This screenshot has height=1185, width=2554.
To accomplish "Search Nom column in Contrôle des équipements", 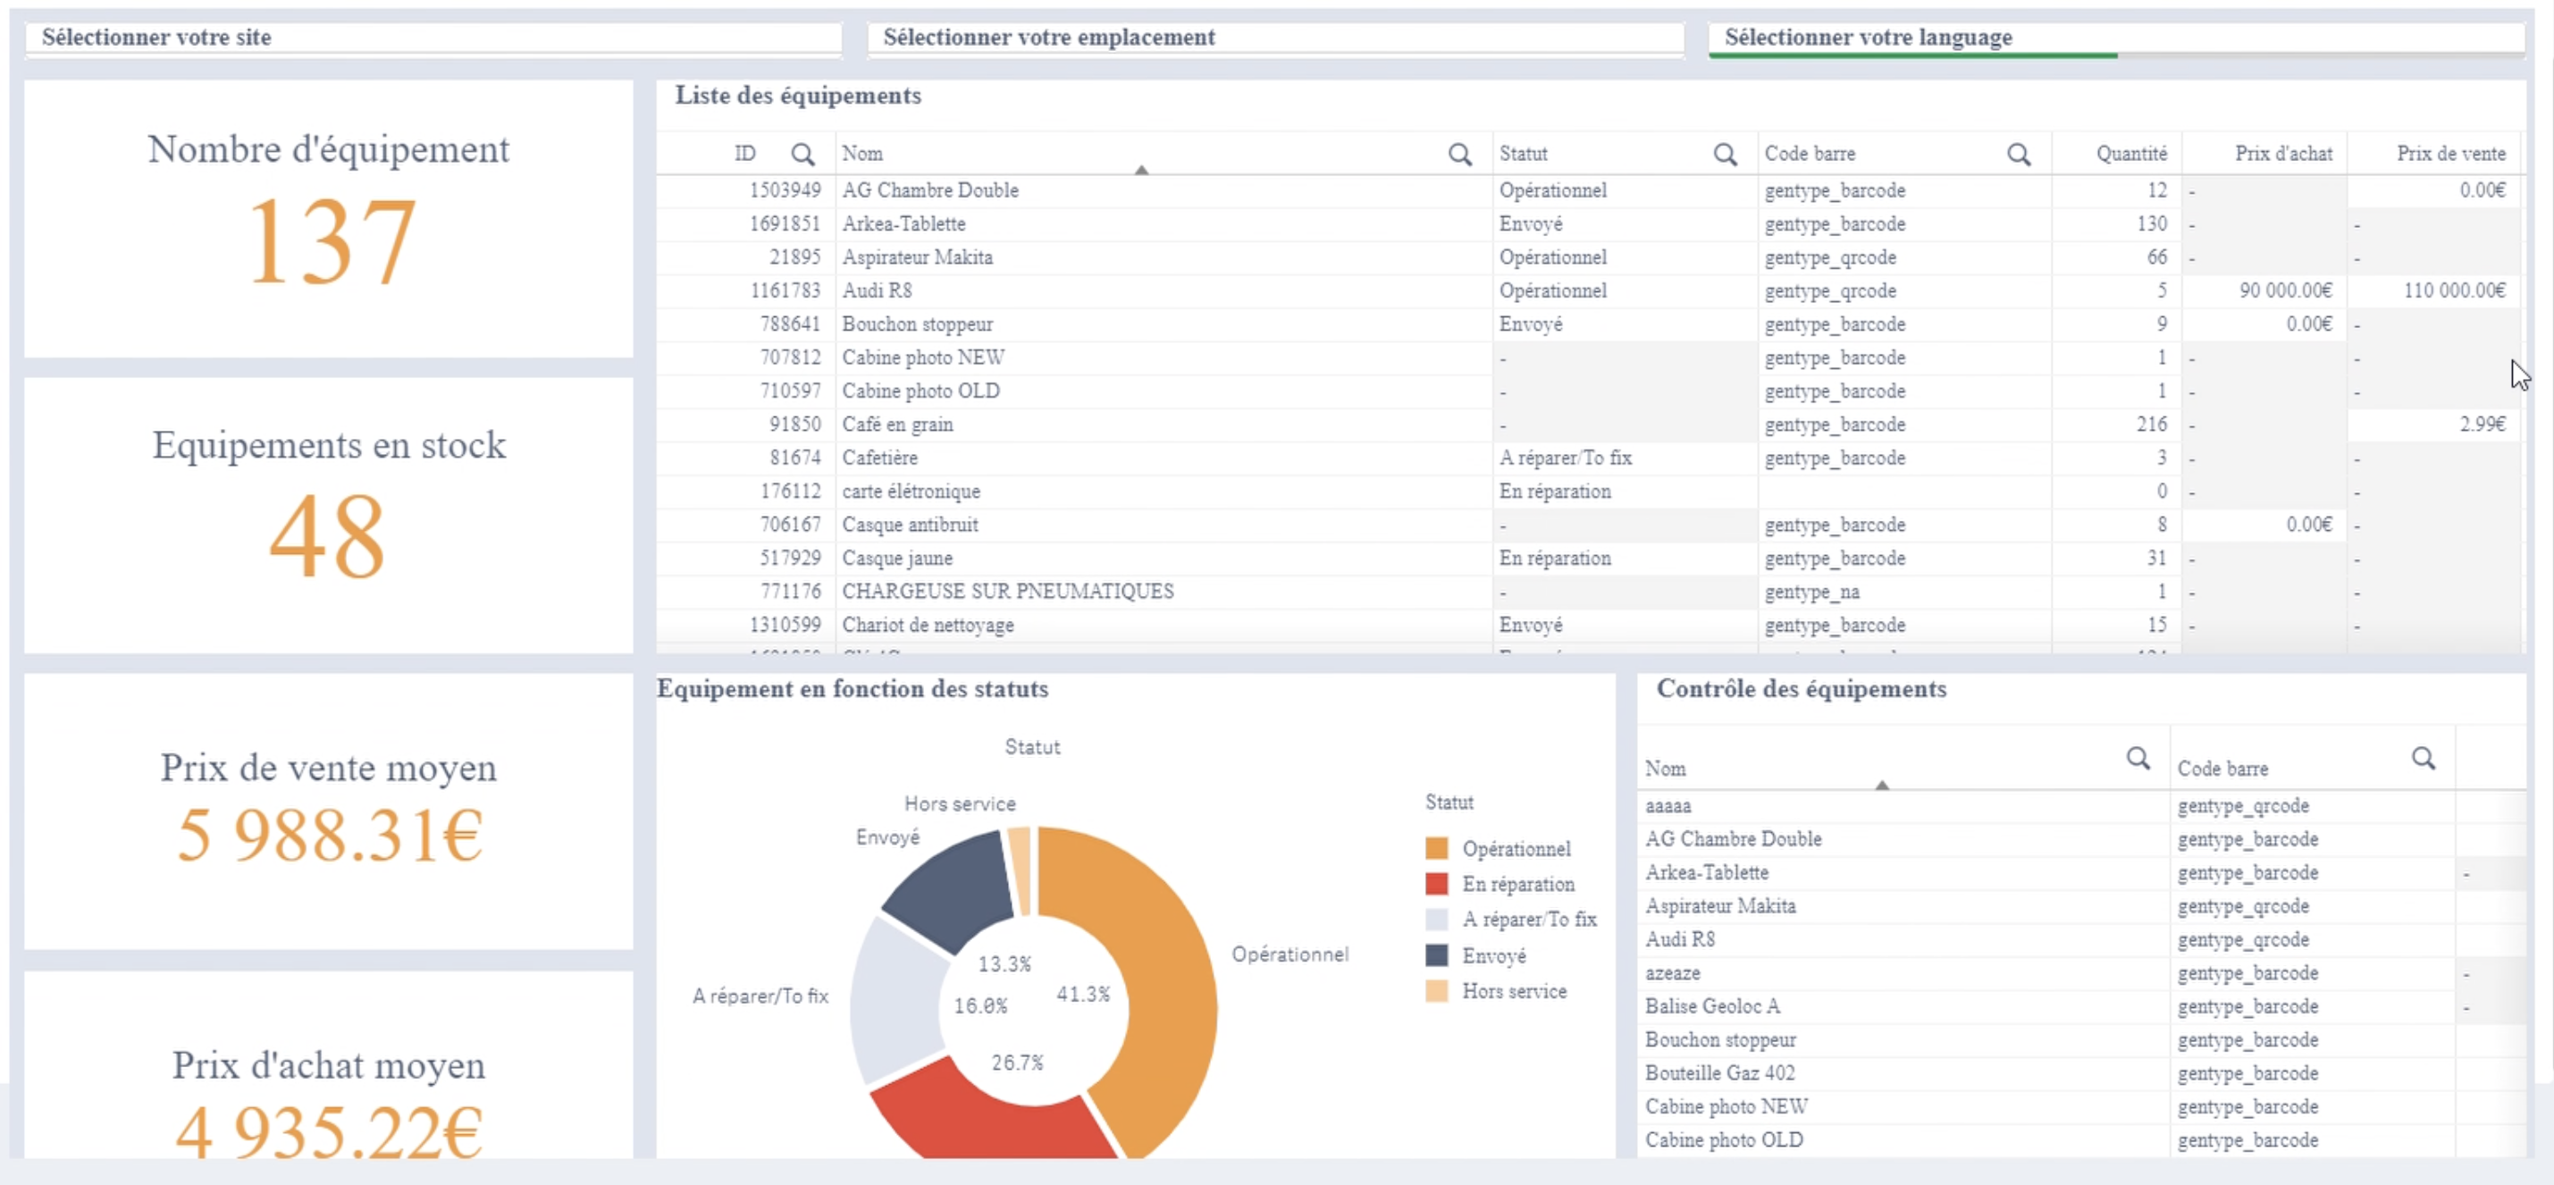I will tap(2138, 759).
